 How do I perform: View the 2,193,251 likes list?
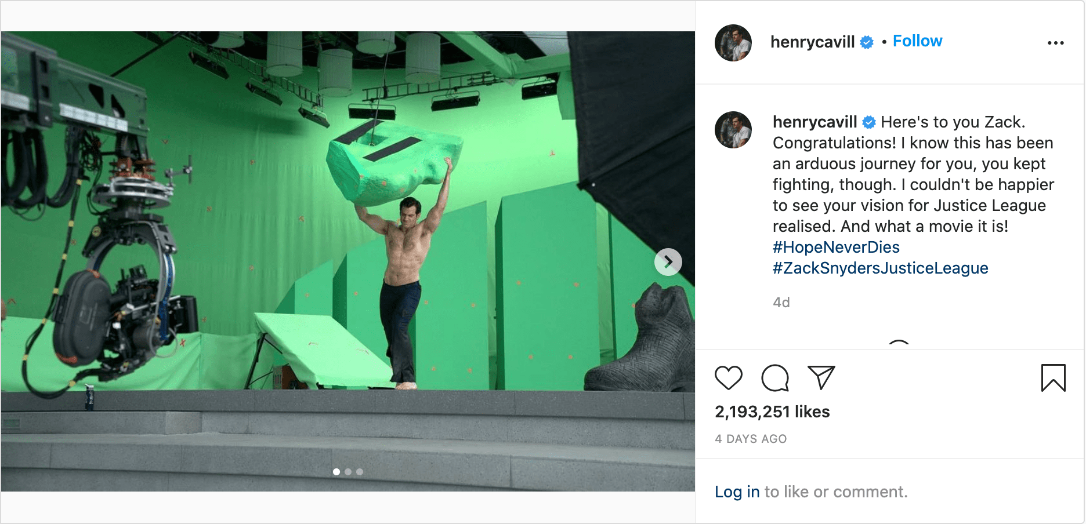772,412
